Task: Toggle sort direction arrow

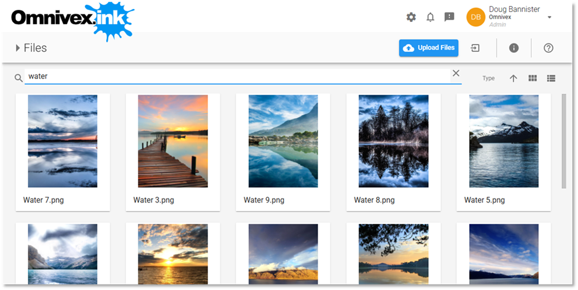Action: pyautogui.click(x=513, y=78)
